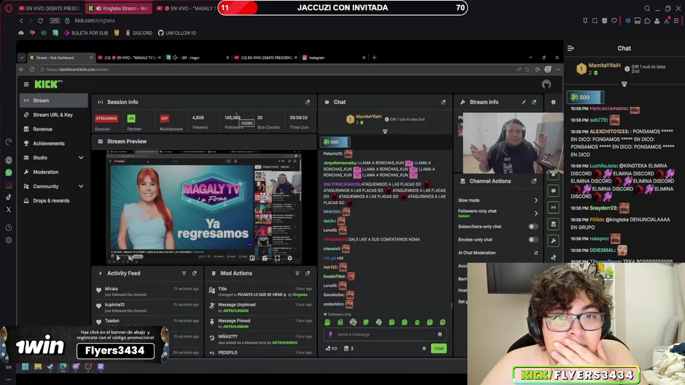This screenshot has width=685, height=385.
Task: Open the Revenue page
Action: click(55, 129)
